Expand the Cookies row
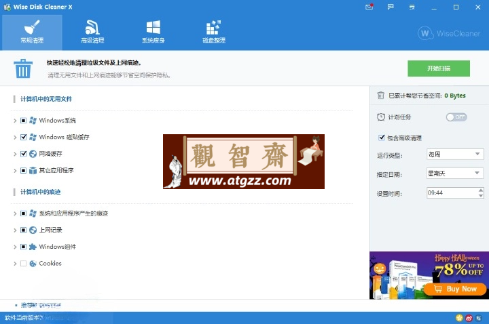 click(x=15, y=264)
